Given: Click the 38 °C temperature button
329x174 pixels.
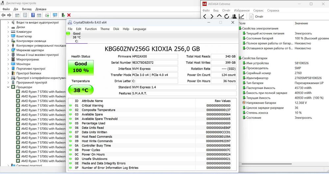Looking at the screenshot, I should 81,90.
